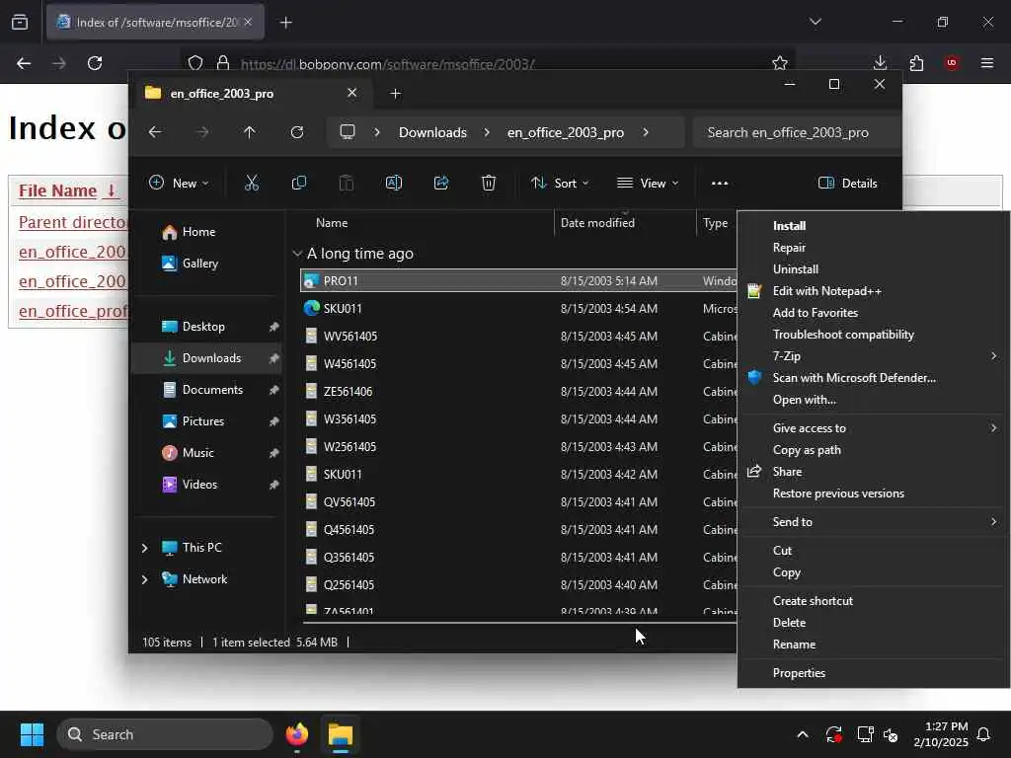
Task: Click the Firefox taskbar icon
Action: coord(296,734)
